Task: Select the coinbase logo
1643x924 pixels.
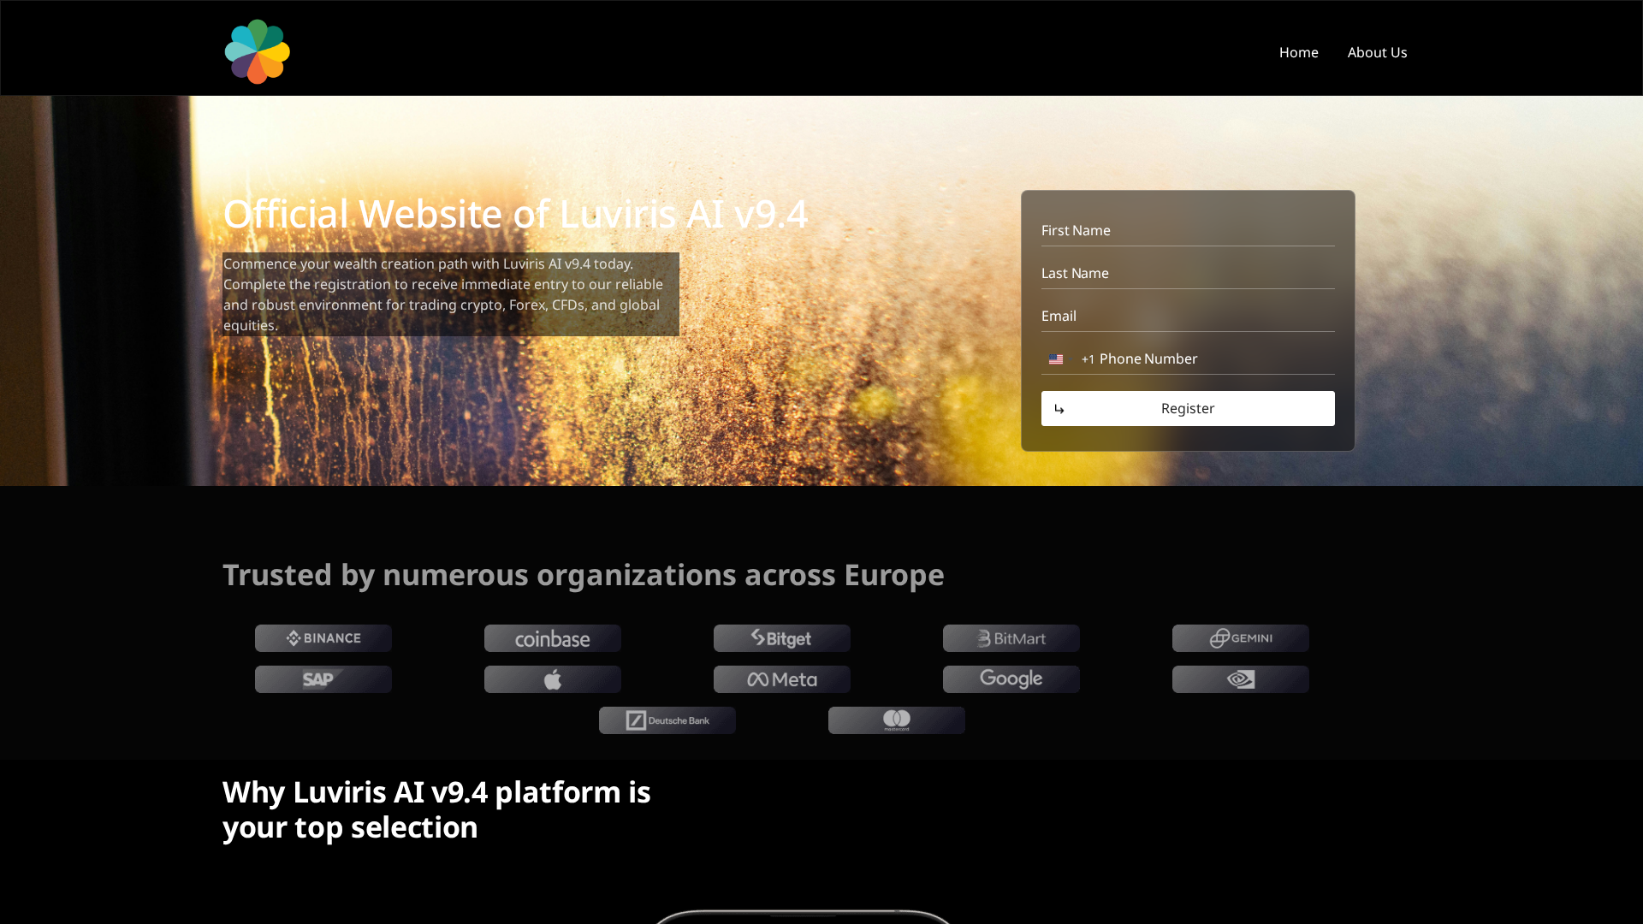Action: pyautogui.click(x=552, y=638)
